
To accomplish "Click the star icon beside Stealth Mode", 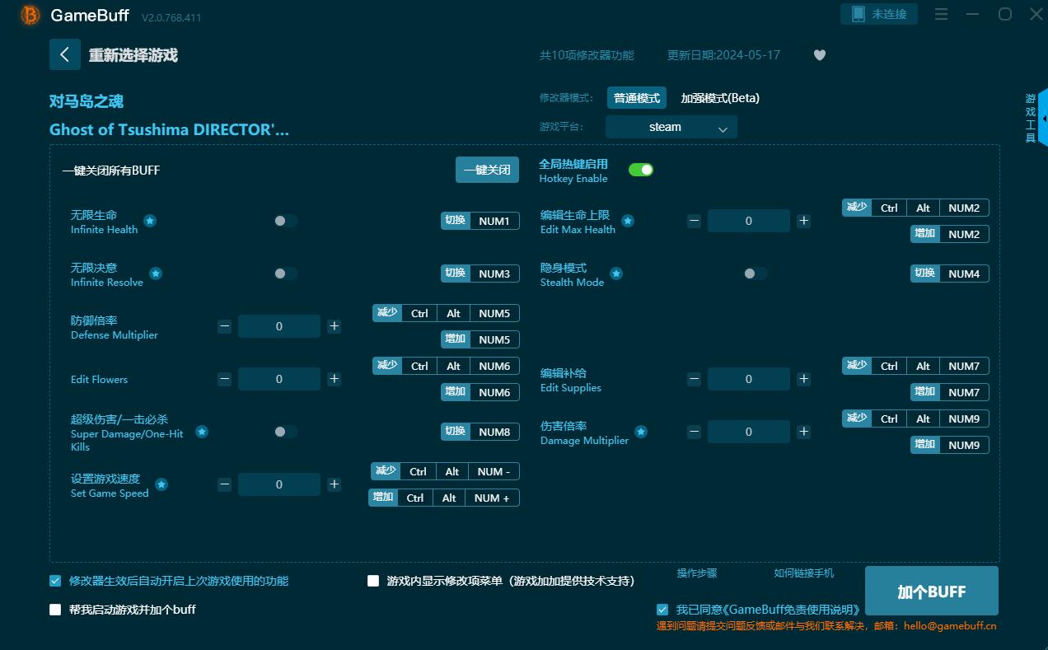I will [616, 274].
